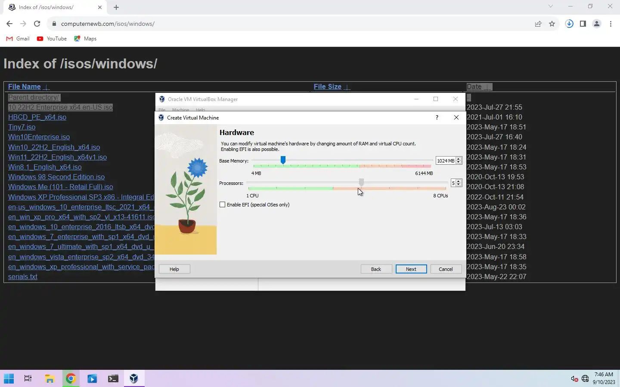This screenshot has width=620, height=387.
Task: Download HBCD_PE_x64.iso
Action: tap(37, 117)
